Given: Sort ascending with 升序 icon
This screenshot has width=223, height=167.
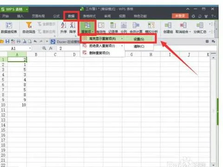Looking at the screenshot, I should [x=64, y=27].
